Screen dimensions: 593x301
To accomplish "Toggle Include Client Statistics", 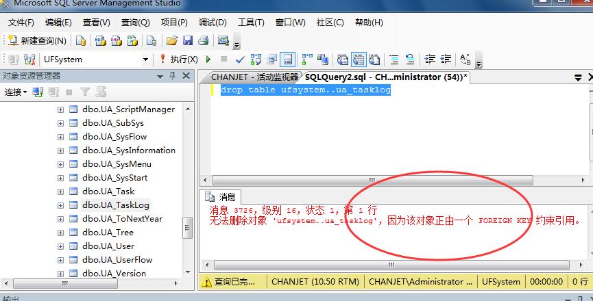I will click(323, 60).
